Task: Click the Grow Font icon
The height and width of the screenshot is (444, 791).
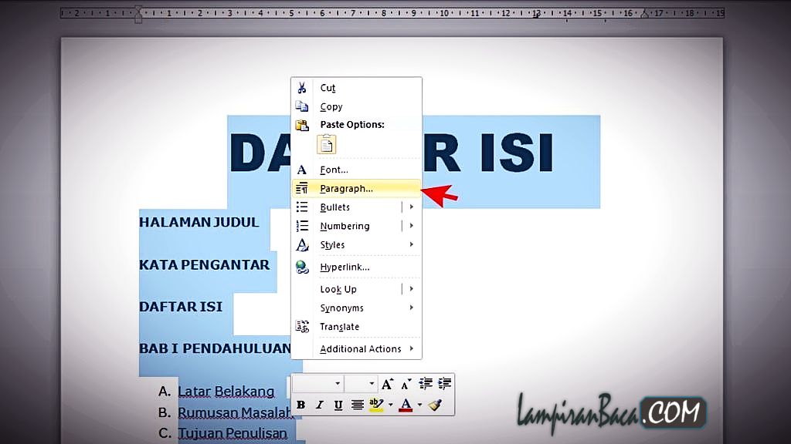Action: coord(388,384)
